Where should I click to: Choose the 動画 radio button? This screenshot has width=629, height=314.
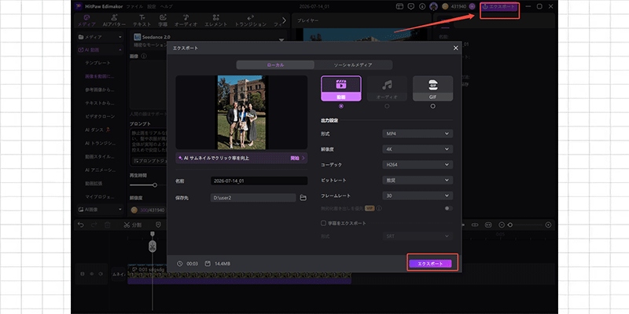click(x=341, y=106)
